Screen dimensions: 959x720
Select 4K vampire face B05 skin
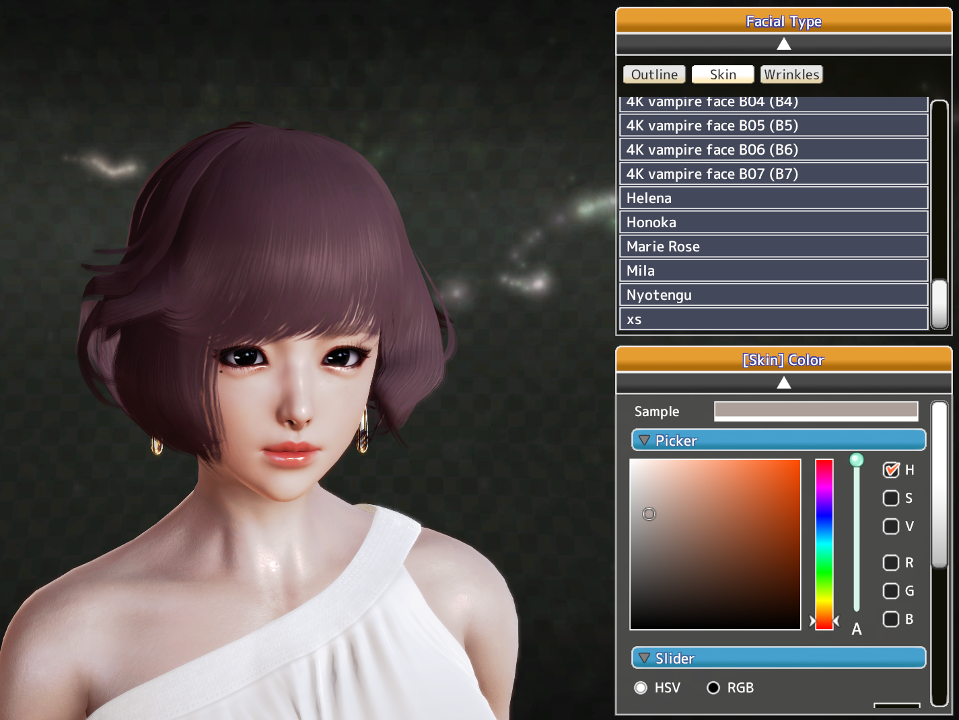[773, 126]
